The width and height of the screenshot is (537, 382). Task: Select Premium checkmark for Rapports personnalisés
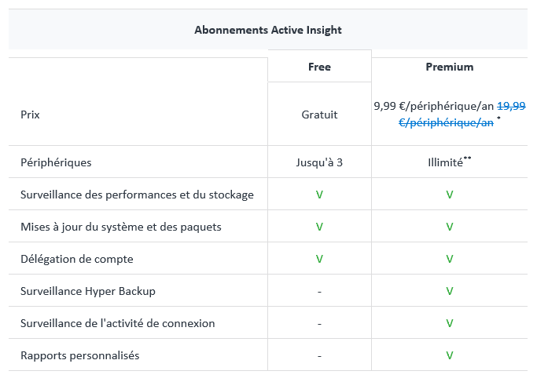[x=450, y=355]
